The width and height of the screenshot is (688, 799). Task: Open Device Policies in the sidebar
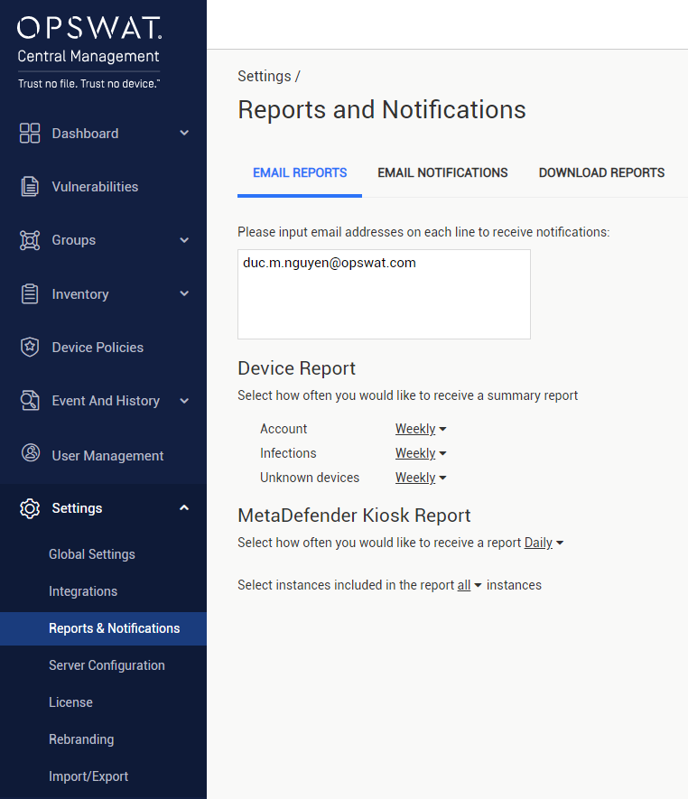click(98, 348)
